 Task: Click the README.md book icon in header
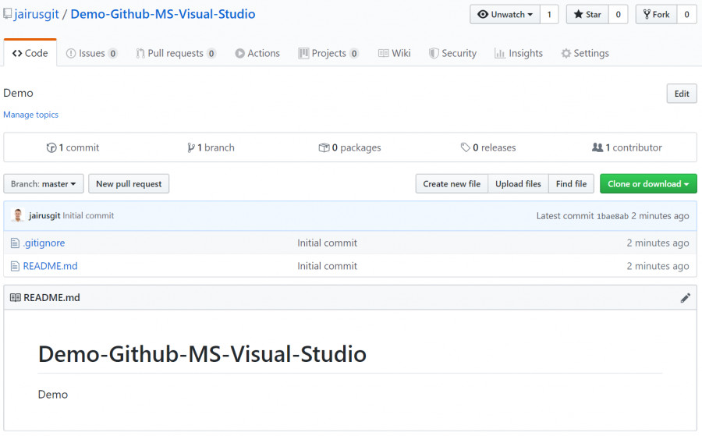click(16, 298)
